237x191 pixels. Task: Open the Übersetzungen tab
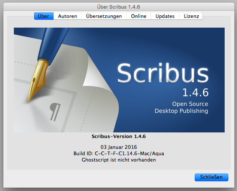point(104,16)
